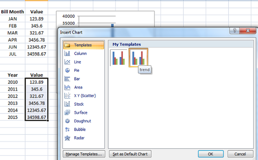The height and width of the screenshot is (160, 258).
Task: Select the Radar chart icon
Action: click(68, 138)
